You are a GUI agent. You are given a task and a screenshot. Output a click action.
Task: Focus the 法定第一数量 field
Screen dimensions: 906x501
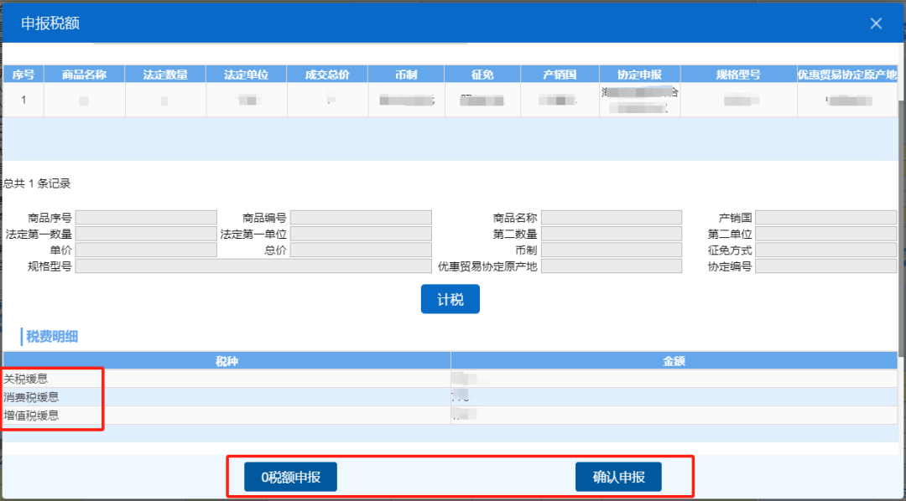coord(146,234)
